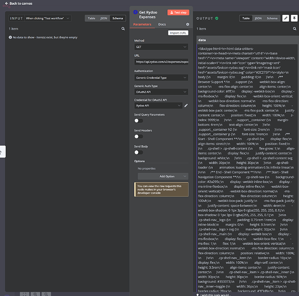The image size is (299, 296).
Task: Go back to canvas arrow
Action: 6,4
